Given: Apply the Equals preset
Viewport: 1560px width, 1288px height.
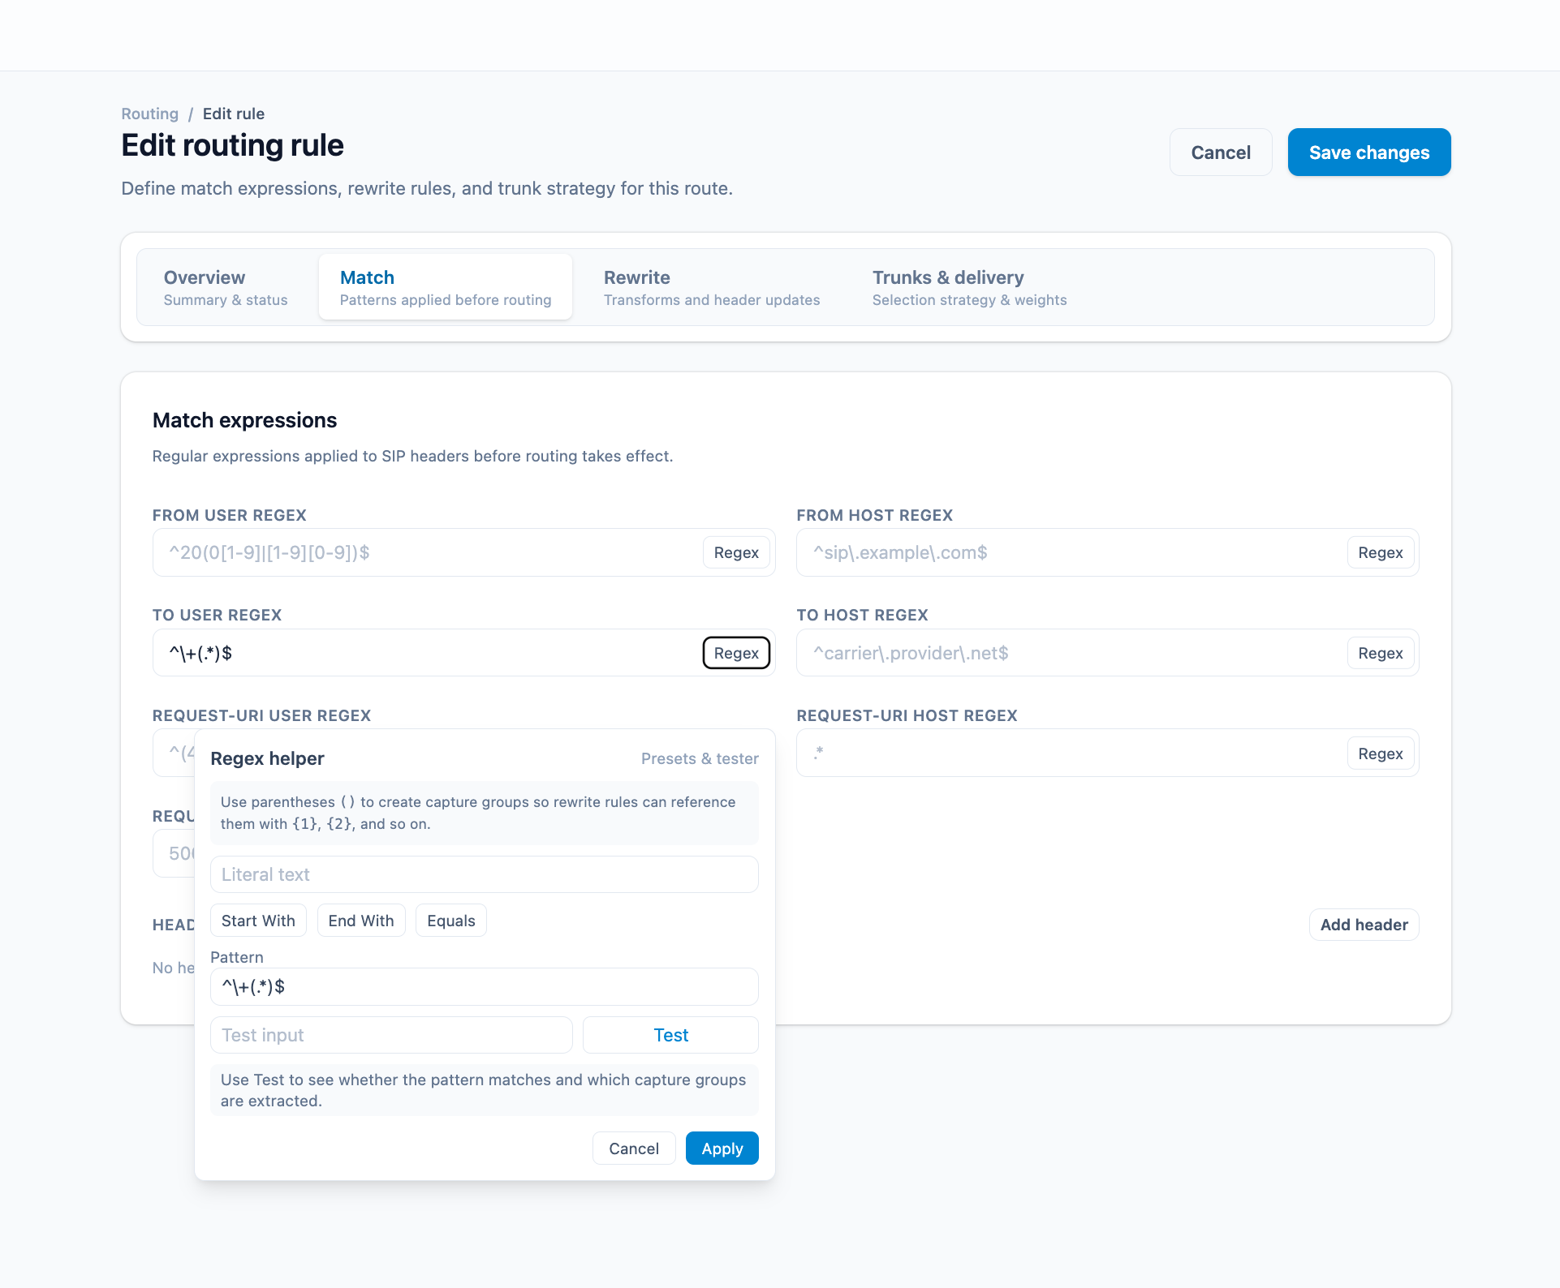Looking at the screenshot, I should click(x=450, y=921).
